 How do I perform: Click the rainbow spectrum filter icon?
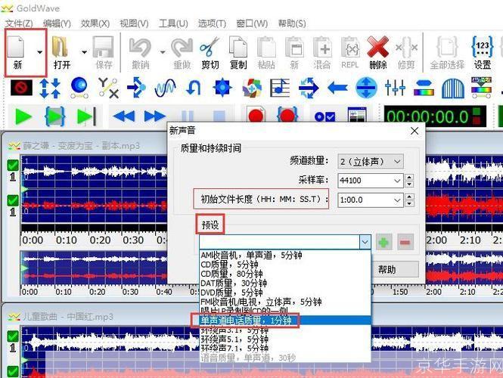pos(424,88)
